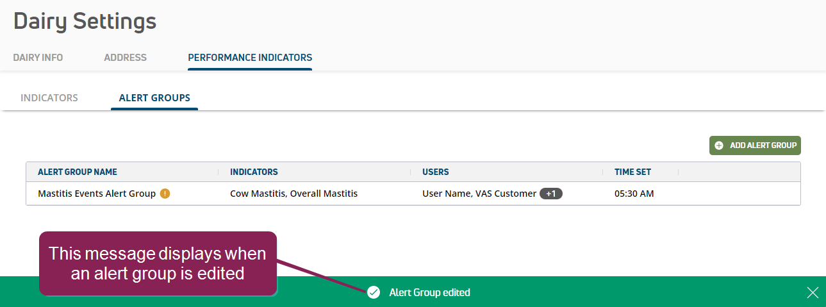Sort by the Alert Group Name column
Image resolution: width=826 pixels, height=307 pixels.
[78, 172]
